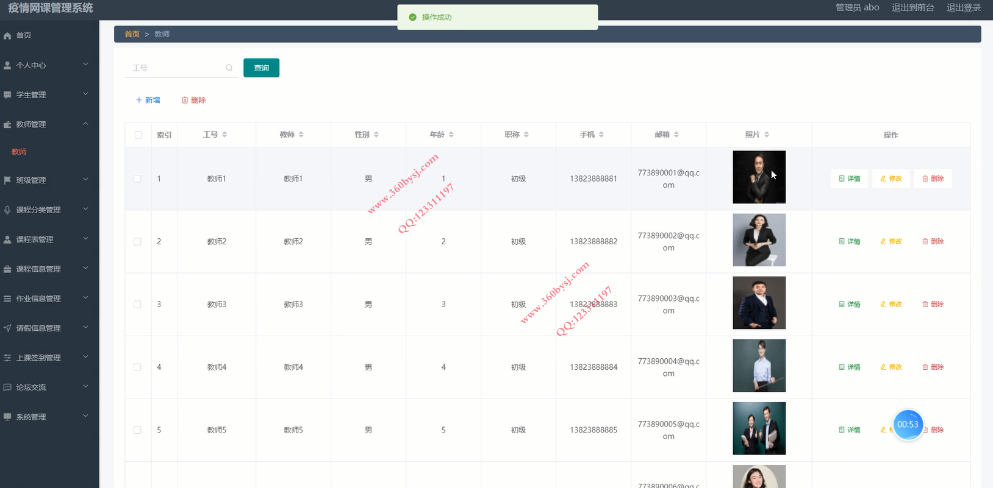The image size is (993, 488).
Task: Click the briefcase icon for 课程信息管理
Action: pyautogui.click(x=7, y=269)
